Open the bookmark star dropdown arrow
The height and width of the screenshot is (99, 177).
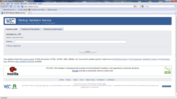(x=139, y=6)
